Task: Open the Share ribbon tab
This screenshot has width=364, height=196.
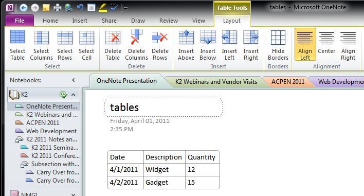Action: 109,21
